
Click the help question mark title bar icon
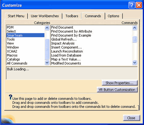point(132,5)
